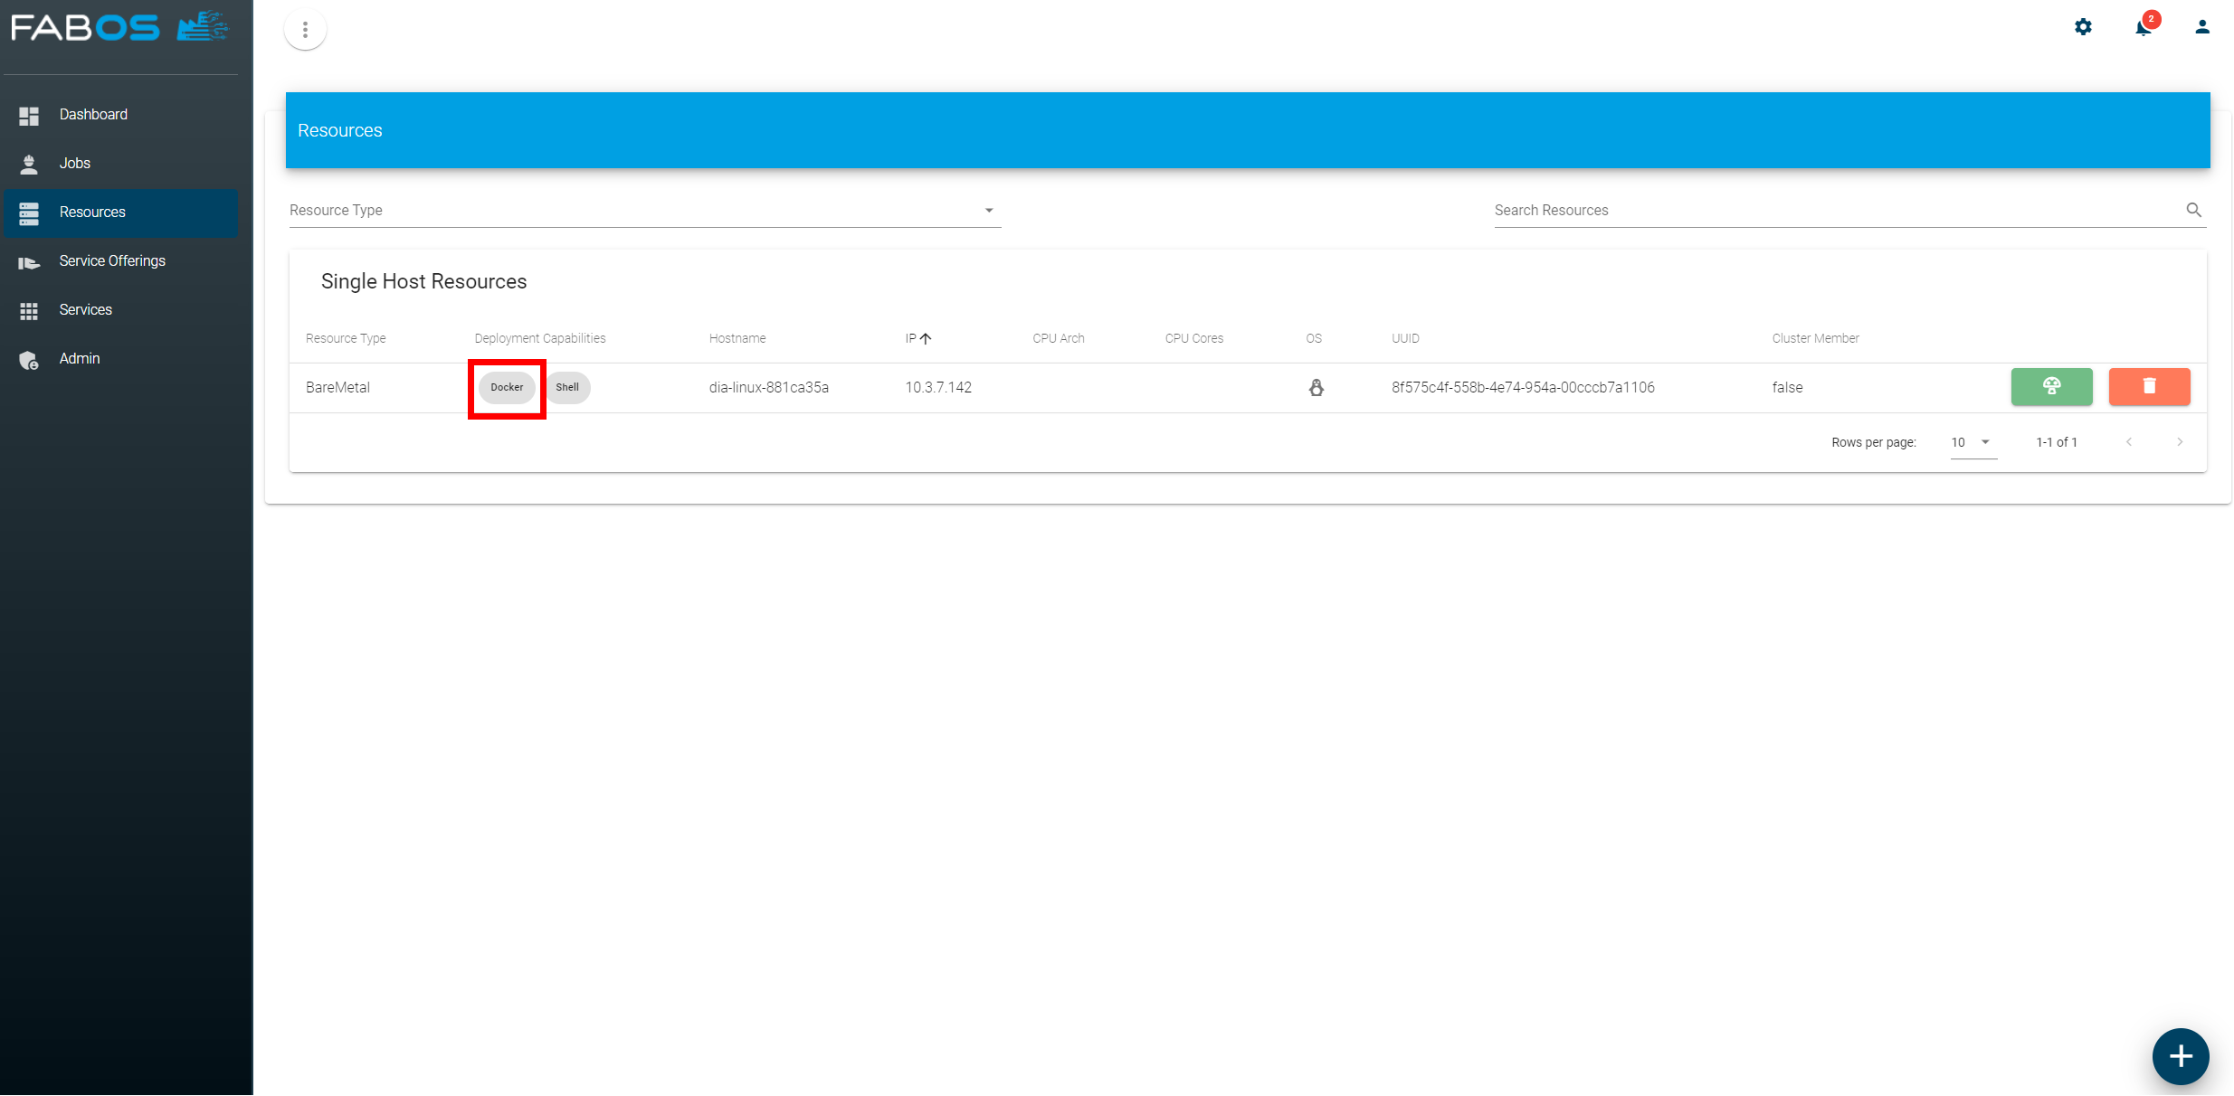Open the Resource Type dropdown filter
2234x1096 pixels.
point(642,211)
